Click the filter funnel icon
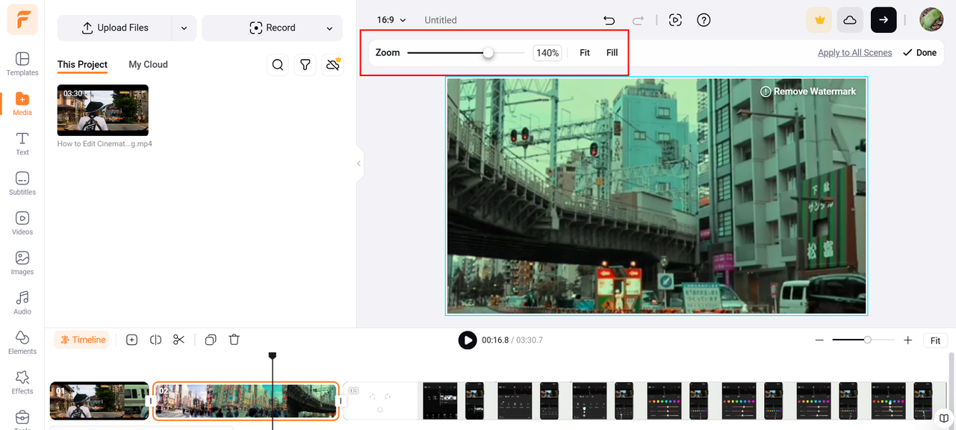This screenshot has width=956, height=430. (x=305, y=65)
